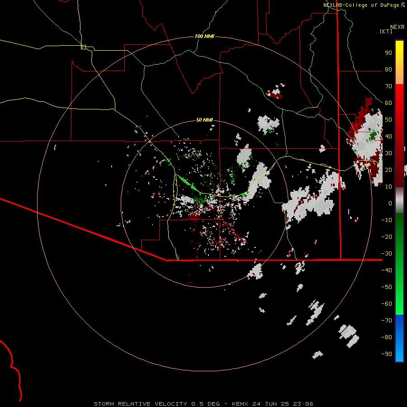Click the 30 value on velocity scale
407x407 pixels.
coord(388,153)
